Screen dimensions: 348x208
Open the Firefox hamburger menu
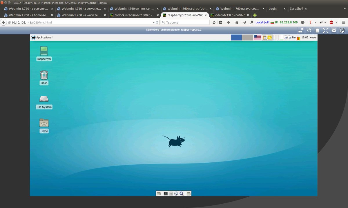click(343, 22)
